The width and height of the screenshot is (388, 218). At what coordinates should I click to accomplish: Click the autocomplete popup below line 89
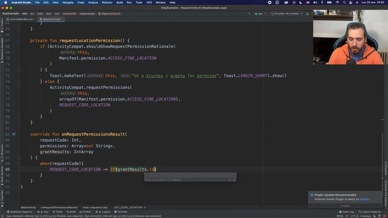tap(190, 177)
